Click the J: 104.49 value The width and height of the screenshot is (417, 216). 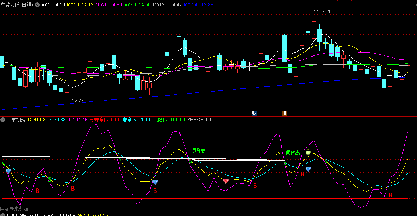(x=78, y=120)
